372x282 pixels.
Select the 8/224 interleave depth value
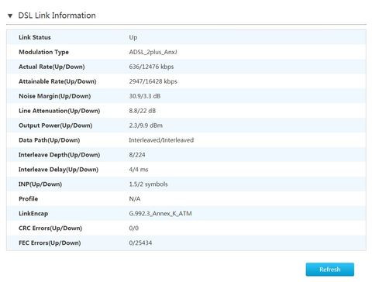tap(137, 155)
